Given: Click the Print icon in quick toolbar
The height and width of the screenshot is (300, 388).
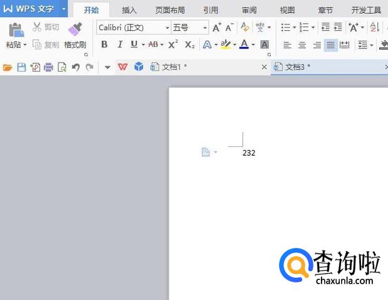Looking at the screenshot, I should pos(48,67).
